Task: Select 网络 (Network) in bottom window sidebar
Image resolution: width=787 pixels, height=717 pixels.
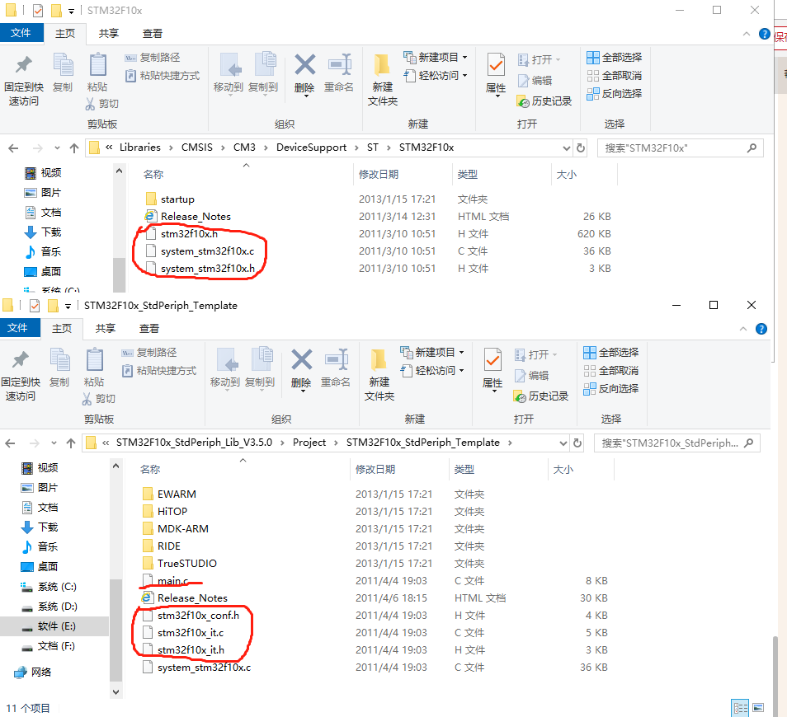Action: (x=33, y=672)
